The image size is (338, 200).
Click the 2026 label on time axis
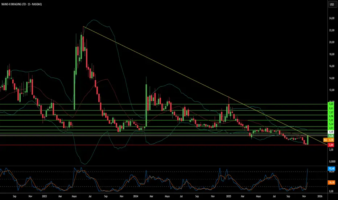tap(320, 196)
